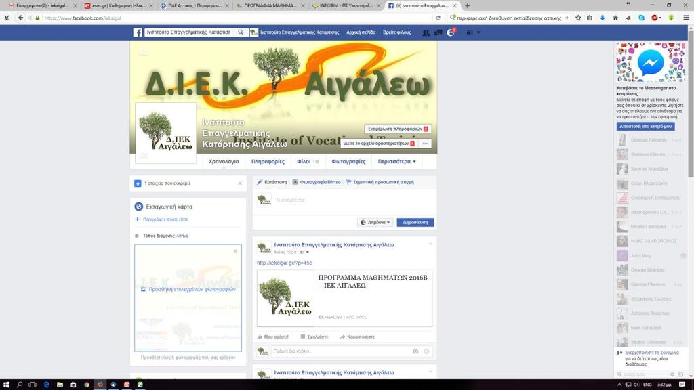Open the browser hamburger menu

pyautogui.click(x=686, y=18)
